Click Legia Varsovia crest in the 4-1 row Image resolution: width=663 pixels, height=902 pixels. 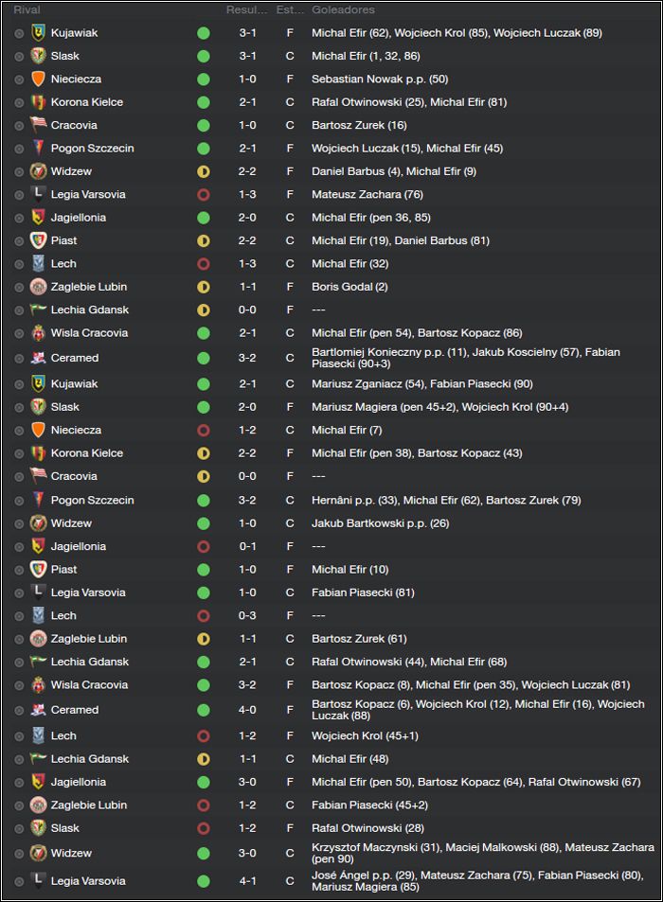pos(38,881)
